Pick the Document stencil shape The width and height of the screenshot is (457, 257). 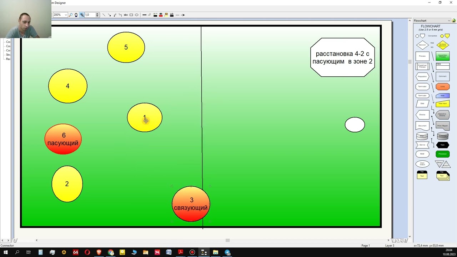(x=422, y=126)
